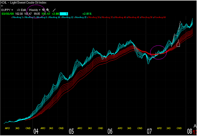Click the MovAvg 45 indicator label
The width and height of the screenshot is (197, 136).
pos(133,17)
